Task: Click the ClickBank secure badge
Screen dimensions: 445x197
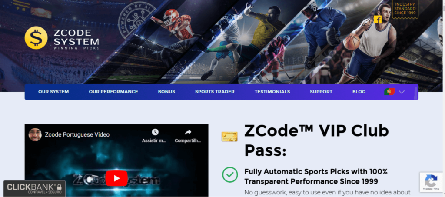Action: (34, 188)
